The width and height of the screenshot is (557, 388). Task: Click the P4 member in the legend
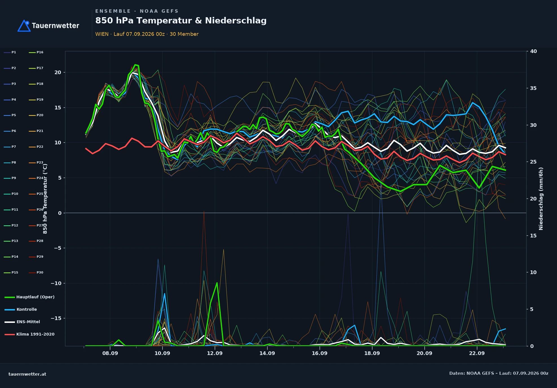pyautogui.click(x=10, y=100)
